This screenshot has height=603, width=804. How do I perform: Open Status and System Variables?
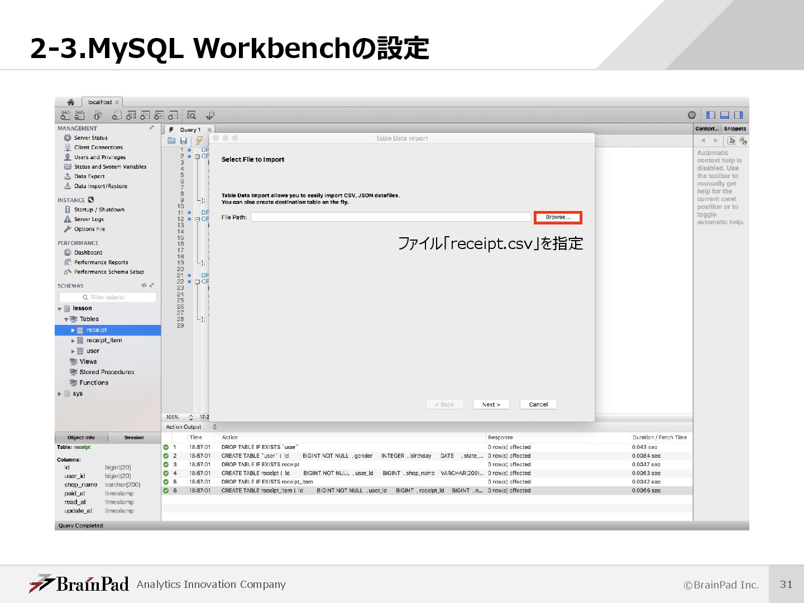pyautogui.click(x=105, y=166)
